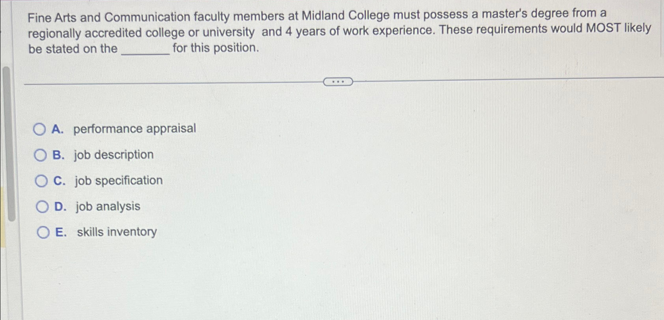
Task: Click the letter label 'C.' beside third option
Action: click(59, 181)
